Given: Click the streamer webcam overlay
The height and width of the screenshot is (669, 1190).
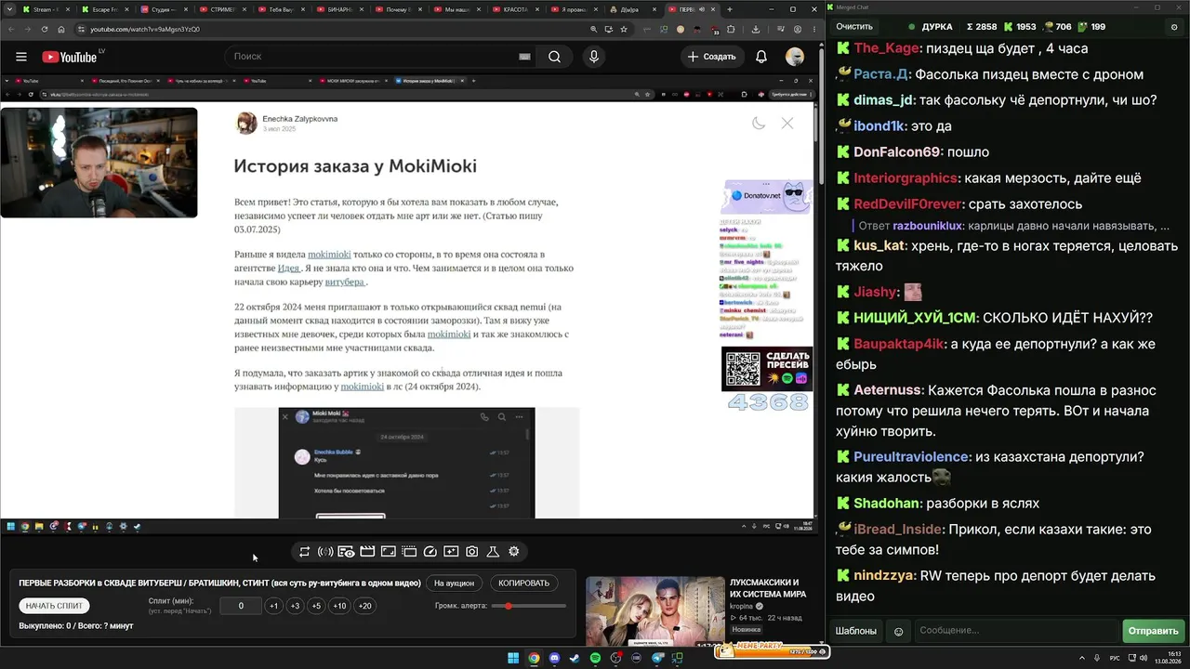Looking at the screenshot, I should click(99, 163).
